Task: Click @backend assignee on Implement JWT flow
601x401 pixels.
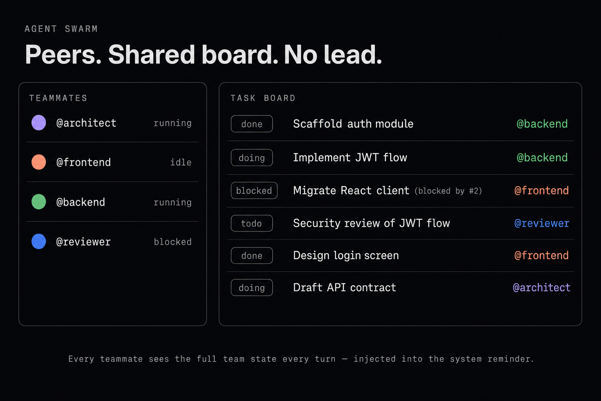Action: coord(542,157)
